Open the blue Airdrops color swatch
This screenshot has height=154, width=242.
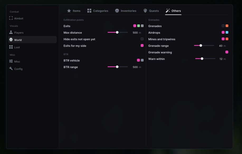[227, 32]
